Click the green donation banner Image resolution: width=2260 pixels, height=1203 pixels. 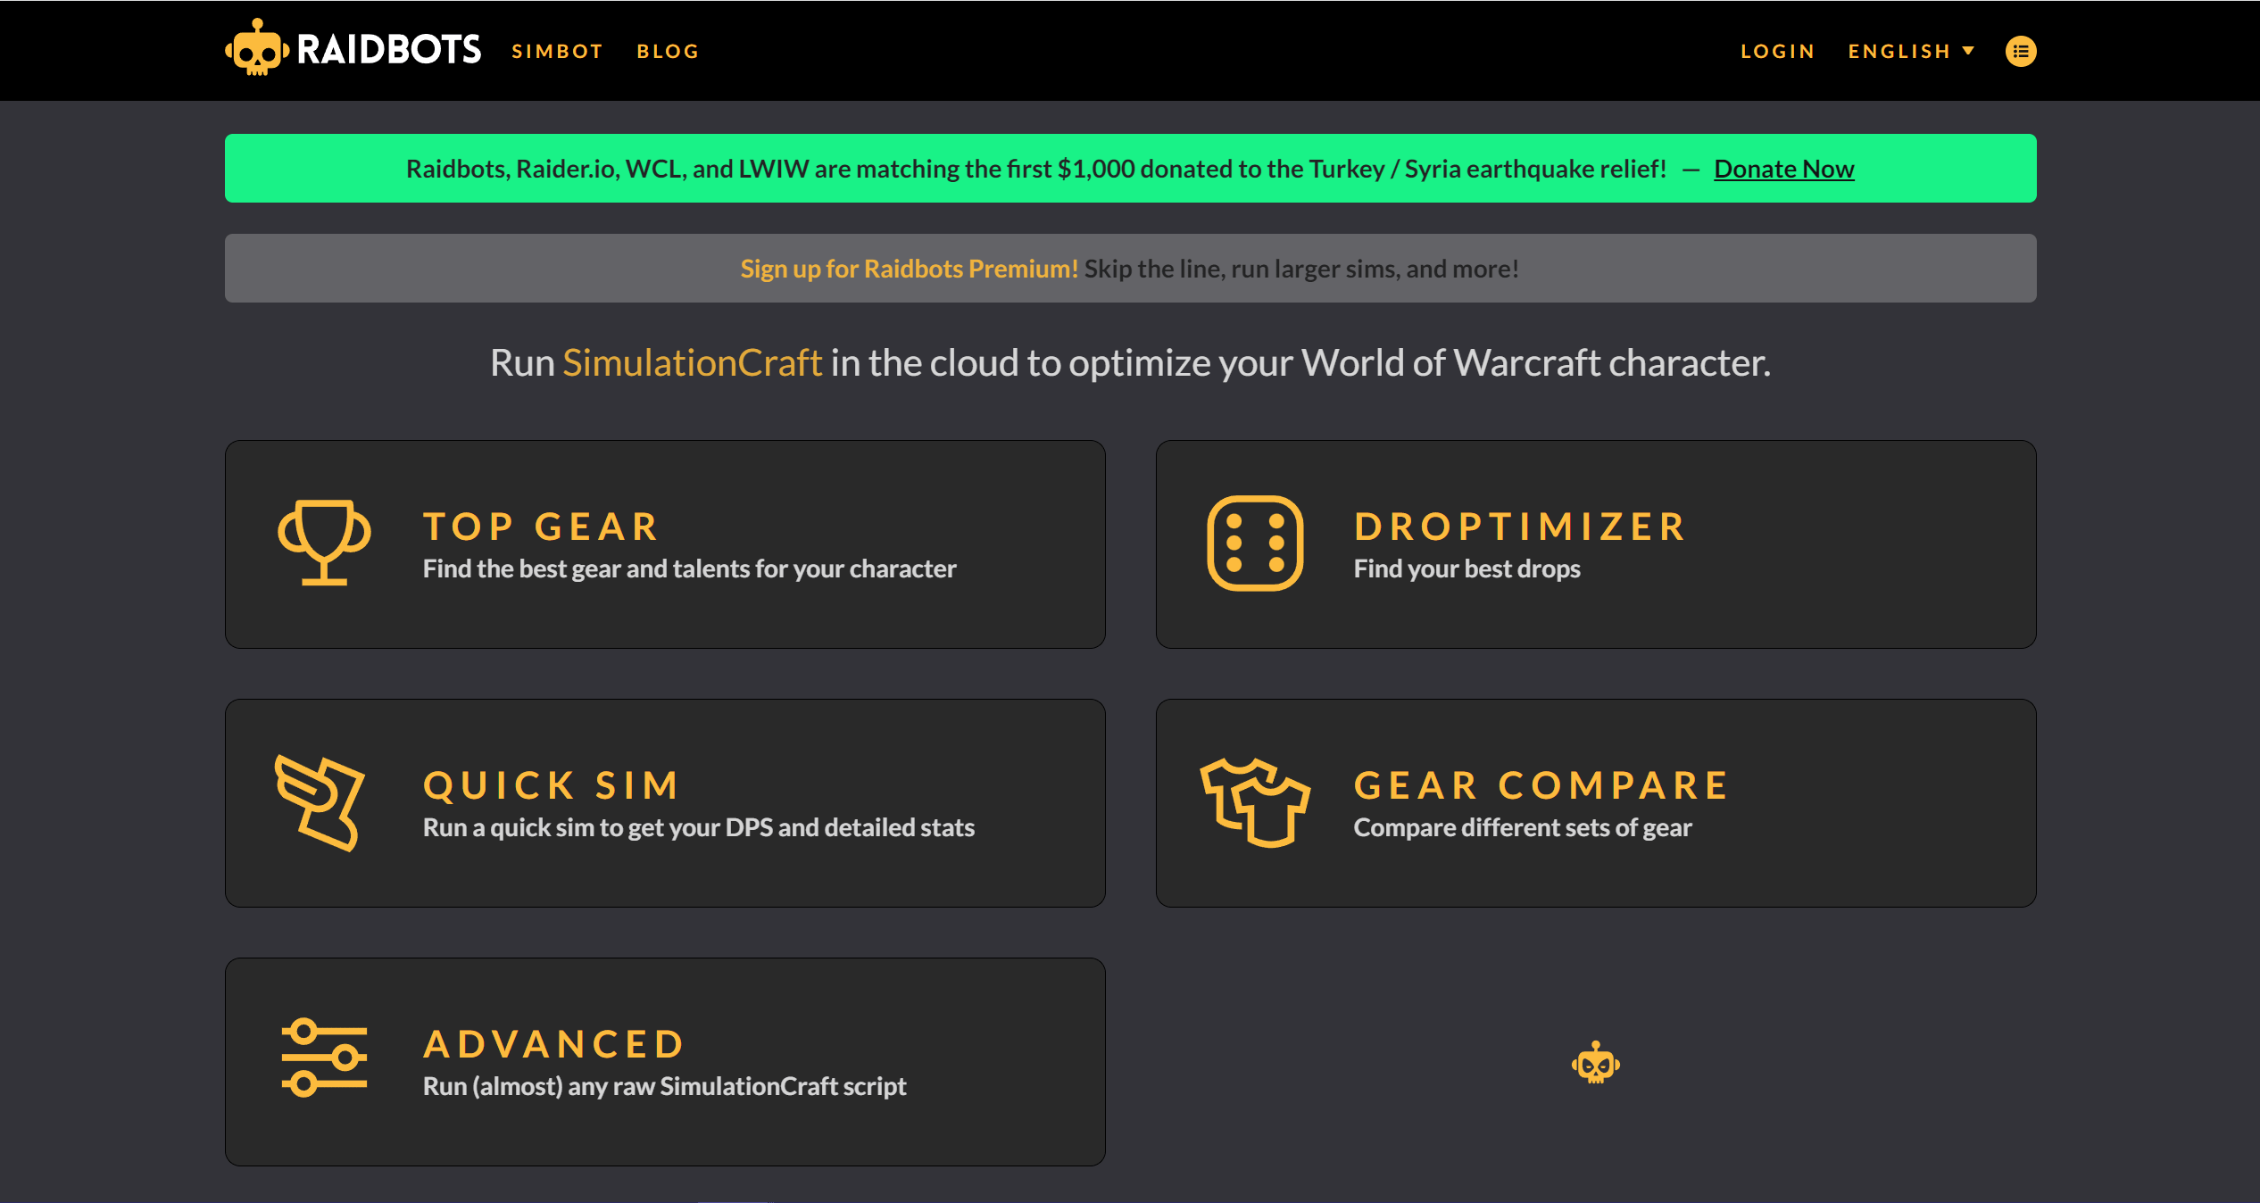[x=1130, y=168]
